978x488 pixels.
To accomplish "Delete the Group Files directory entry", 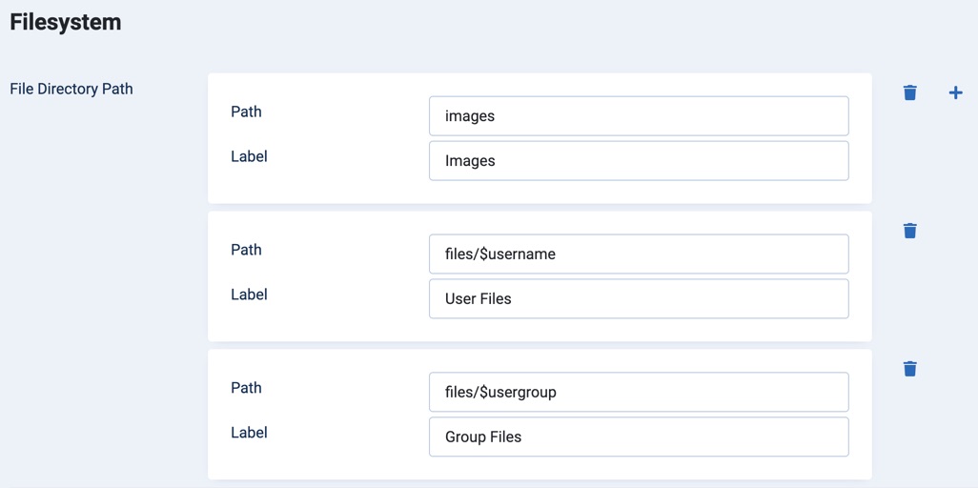I will point(909,369).
